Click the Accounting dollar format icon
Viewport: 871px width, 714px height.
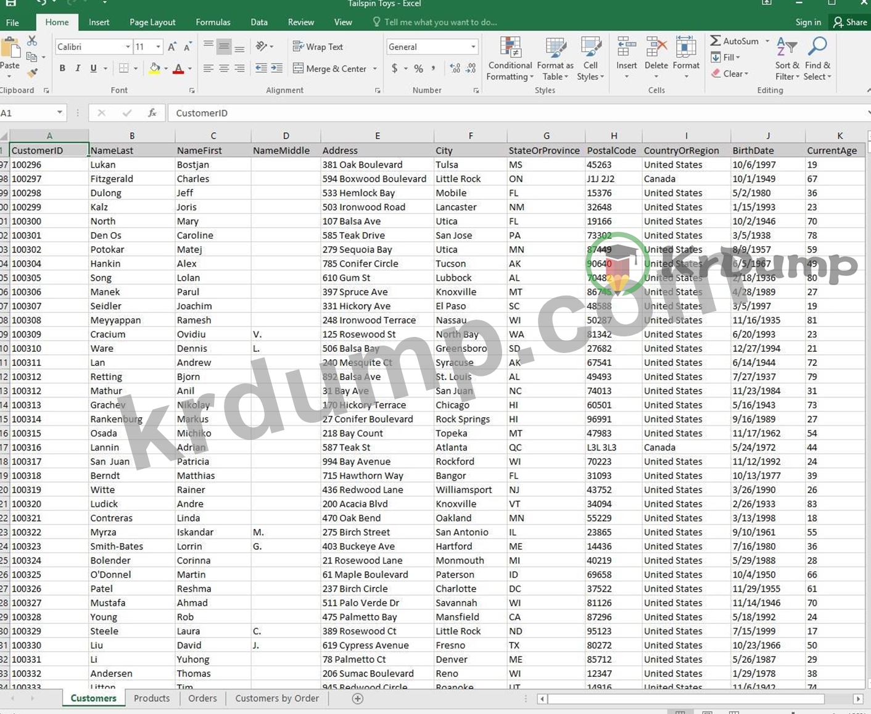tap(395, 68)
